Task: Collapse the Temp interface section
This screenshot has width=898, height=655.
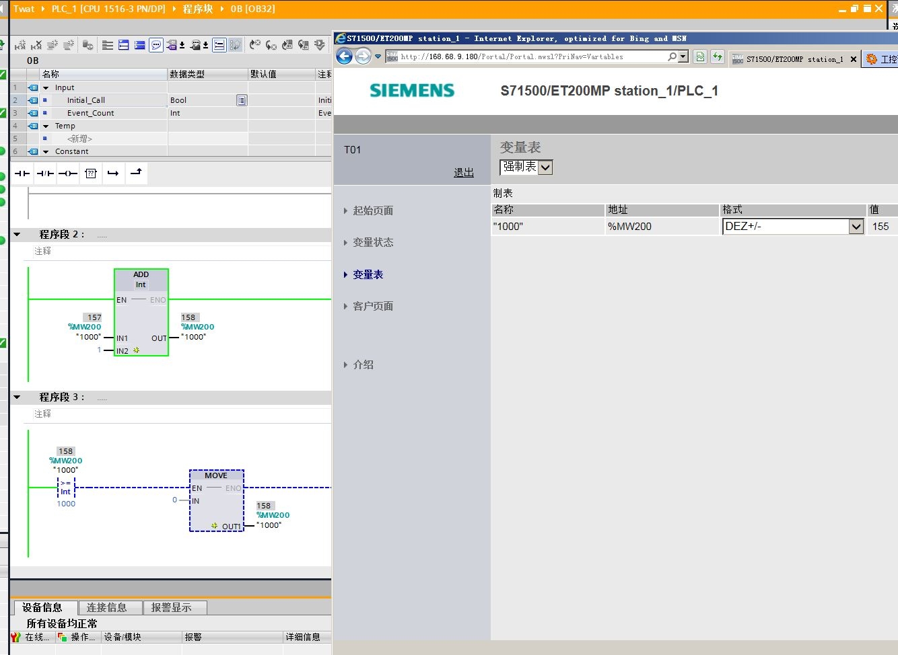Action: (46, 126)
